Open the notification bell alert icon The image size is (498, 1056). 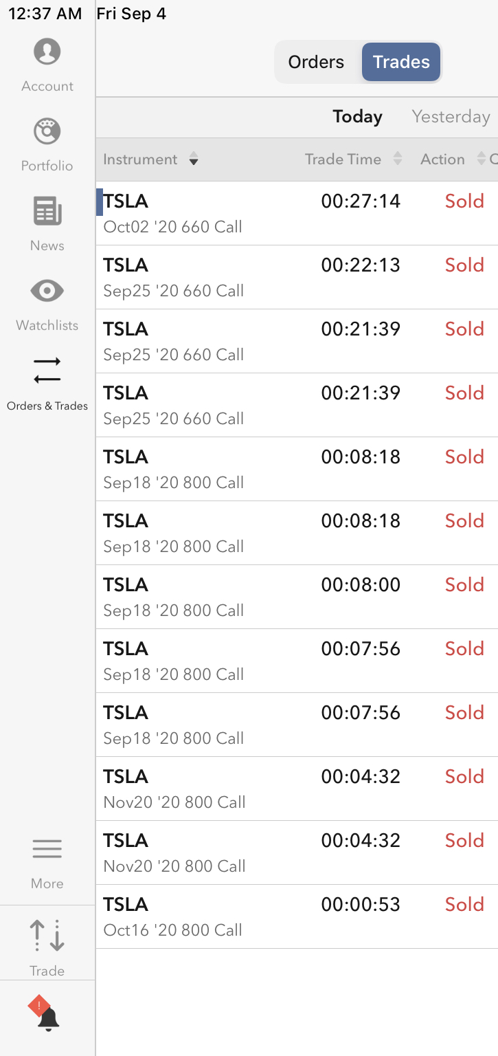pos(46,1015)
